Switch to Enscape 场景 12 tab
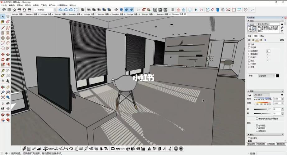This screenshot has width=287, height=155. [164, 14]
